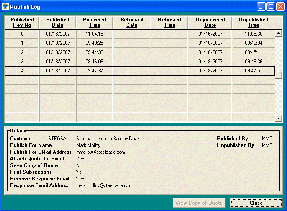The width and height of the screenshot is (287, 211).
Task: Click the View Copy of Quote button
Action: point(199,203)
